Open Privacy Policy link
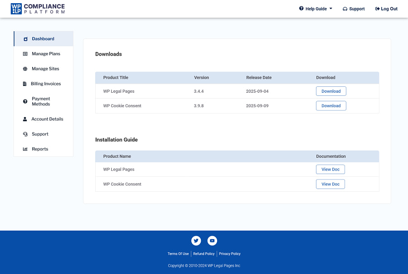 pos(230,254)
